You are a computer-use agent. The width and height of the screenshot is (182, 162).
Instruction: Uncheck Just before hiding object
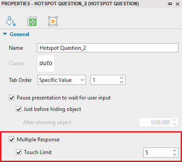[19, 109]
